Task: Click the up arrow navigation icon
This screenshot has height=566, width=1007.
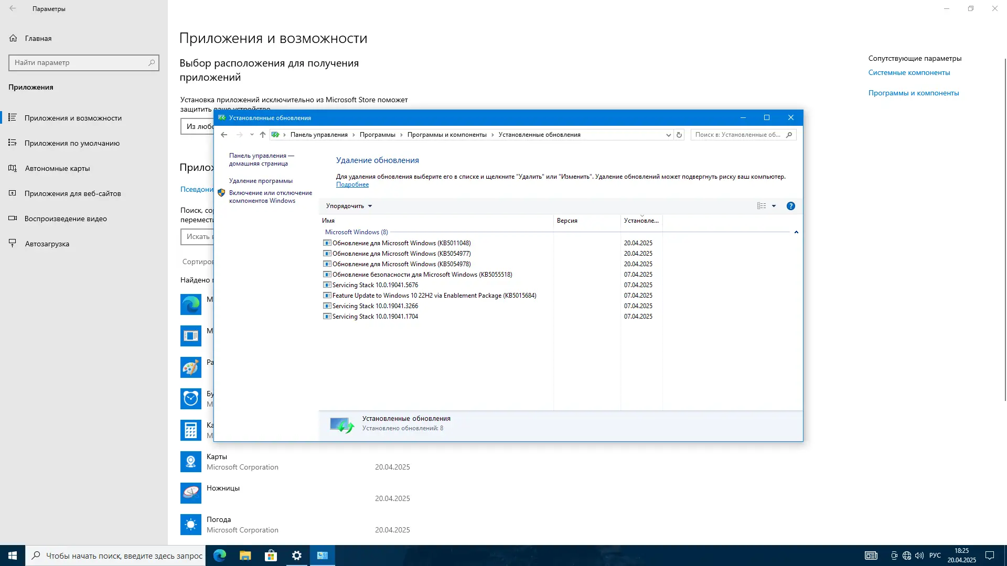Action: pyautogui.click(x=263, y=135)
